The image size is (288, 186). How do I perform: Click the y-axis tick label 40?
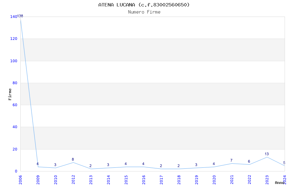tap(15, 127)
